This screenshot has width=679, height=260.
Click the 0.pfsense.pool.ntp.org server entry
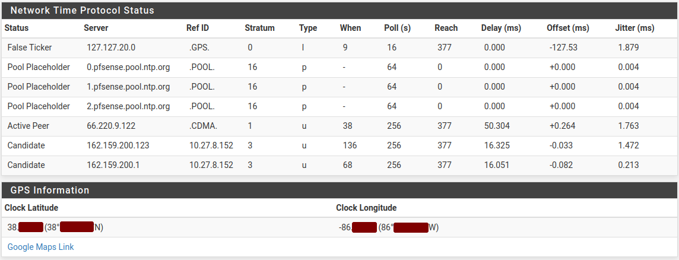click(x=128, y=67)
